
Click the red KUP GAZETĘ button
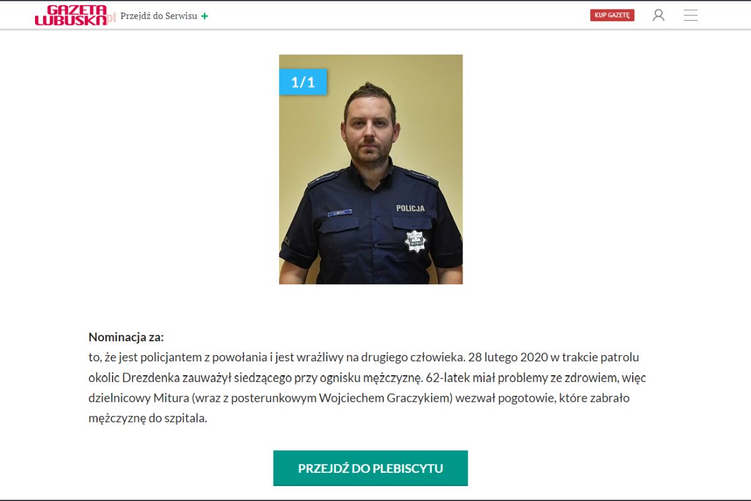point(612,15)
